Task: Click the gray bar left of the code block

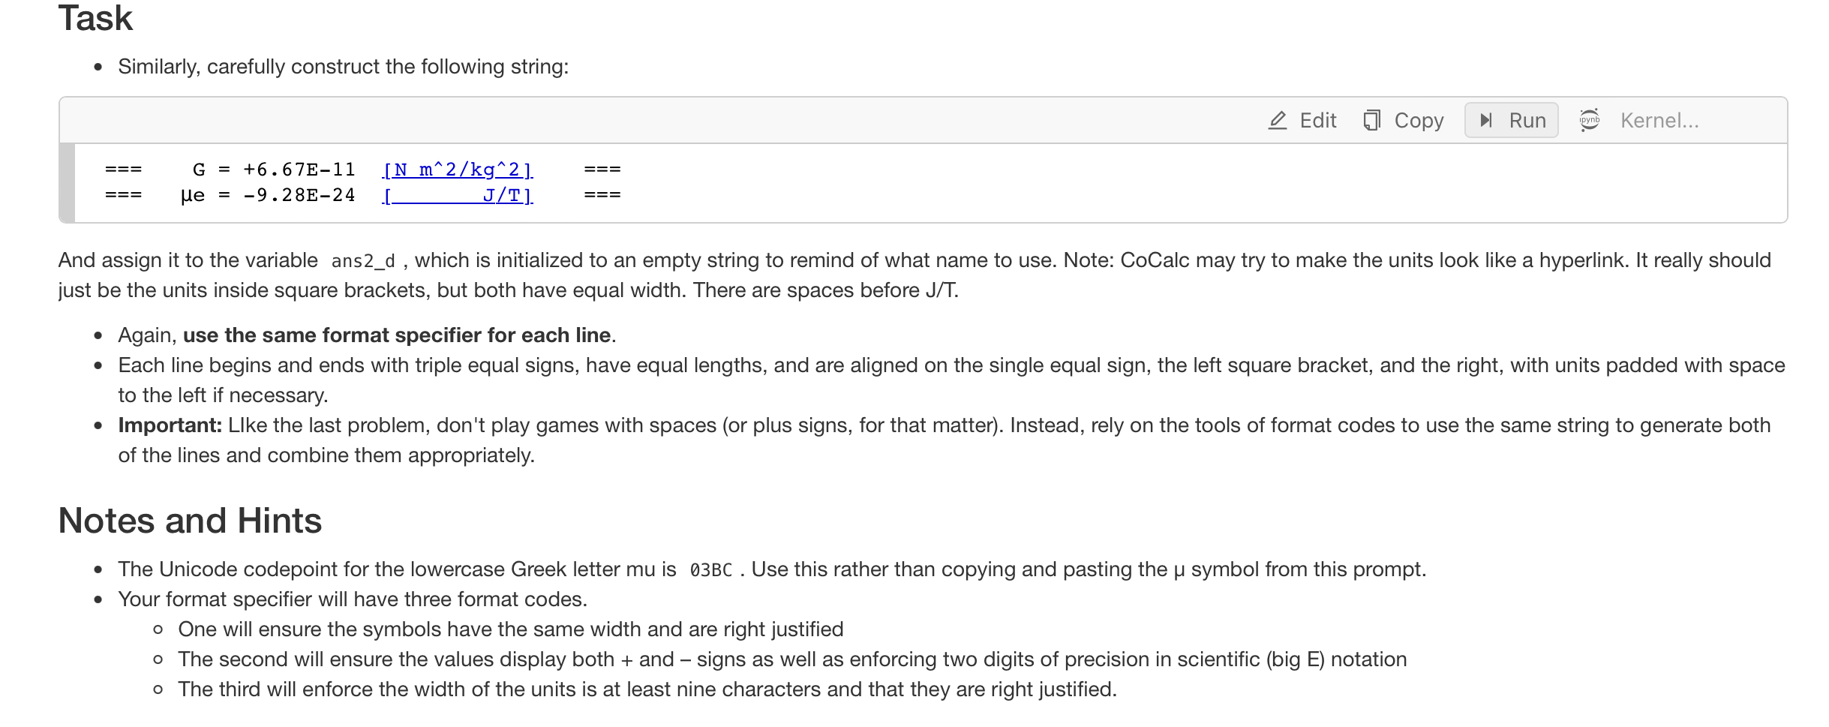Action: pyautogui.click(x=68, y=183)
